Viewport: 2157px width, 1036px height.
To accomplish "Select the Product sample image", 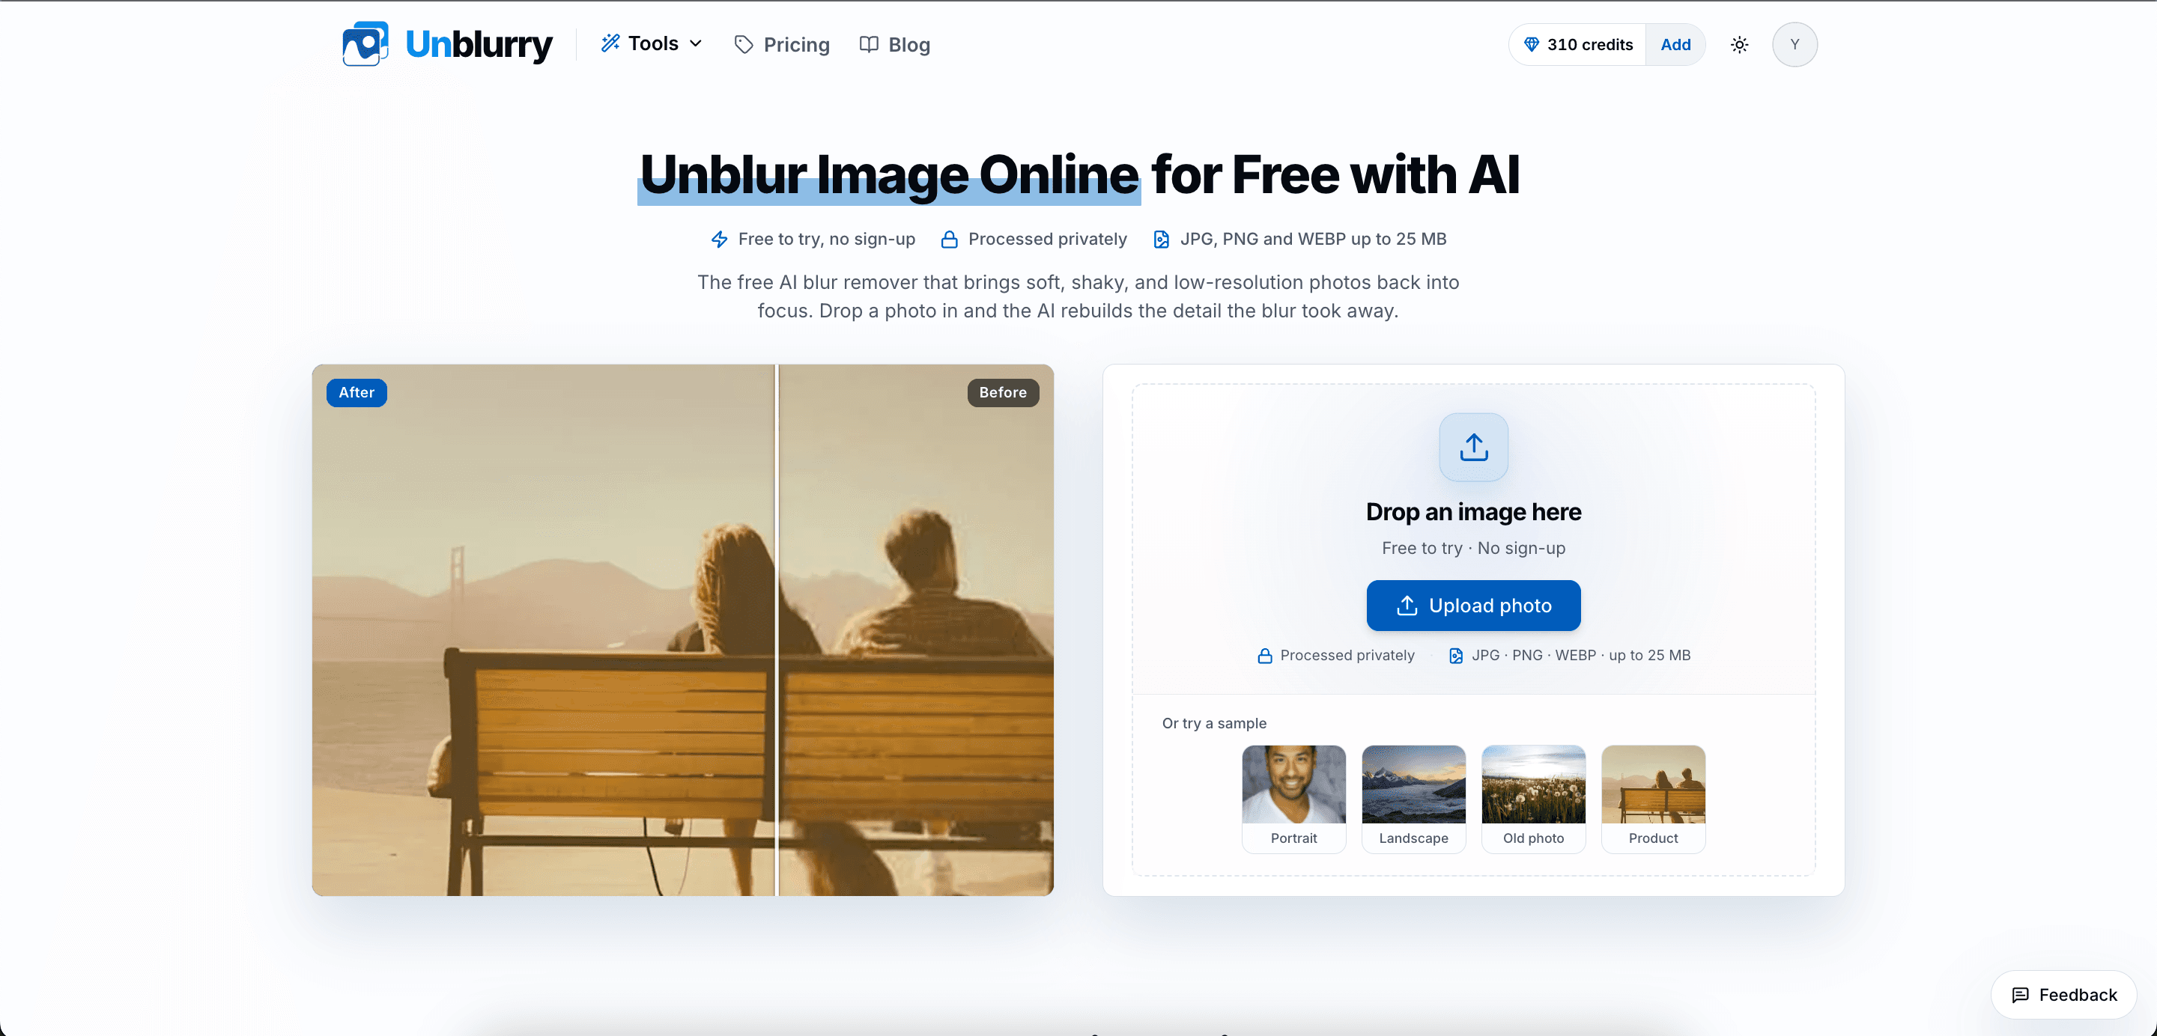I will 1653,799.
